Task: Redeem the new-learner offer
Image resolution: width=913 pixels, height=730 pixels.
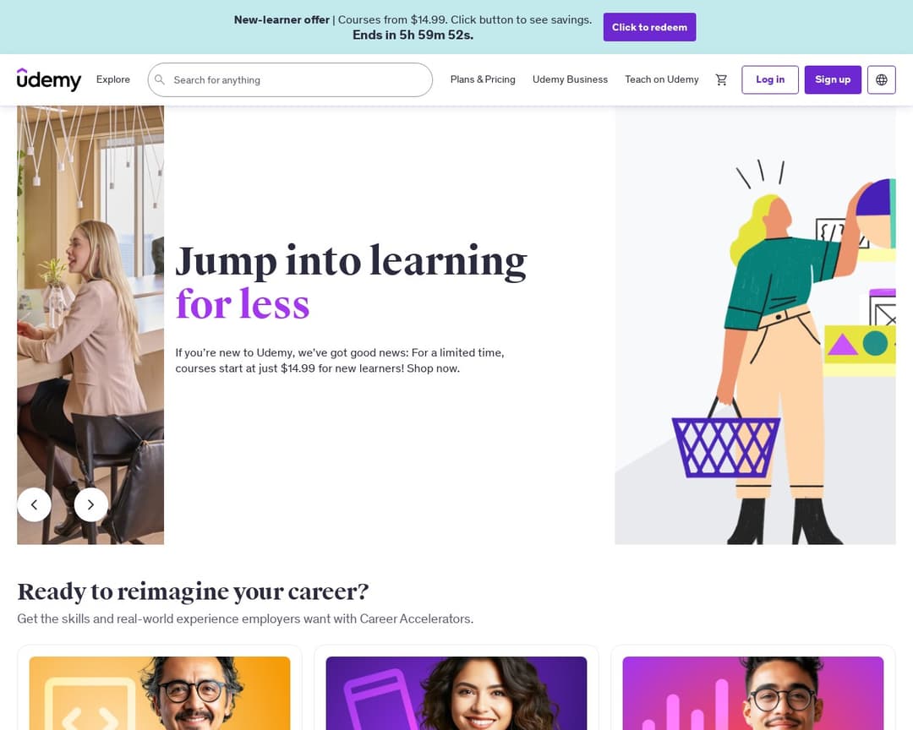Action: pos(649,27)
